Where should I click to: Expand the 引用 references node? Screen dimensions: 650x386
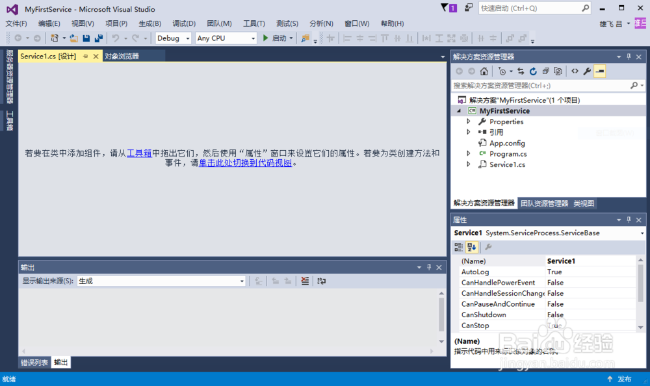[x=467, y=132]
